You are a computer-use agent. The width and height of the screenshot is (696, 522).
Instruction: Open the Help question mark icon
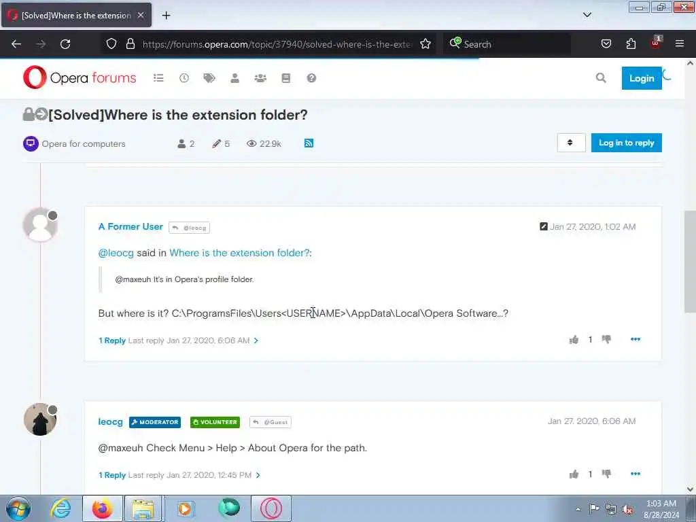coord(311,78)
